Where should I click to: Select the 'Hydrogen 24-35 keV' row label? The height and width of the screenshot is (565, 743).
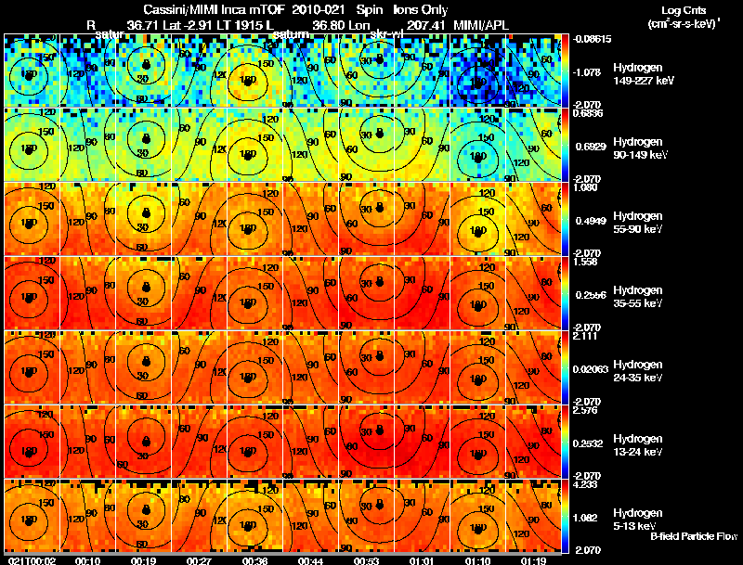(x=638, y=371)
